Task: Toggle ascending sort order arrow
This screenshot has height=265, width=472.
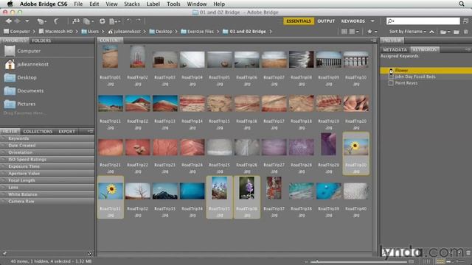Action: click(x=431, y=32)
